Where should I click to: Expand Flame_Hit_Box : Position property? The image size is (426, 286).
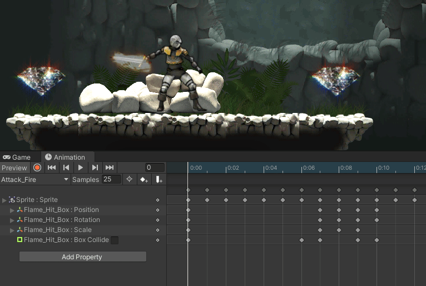(12, 210)
